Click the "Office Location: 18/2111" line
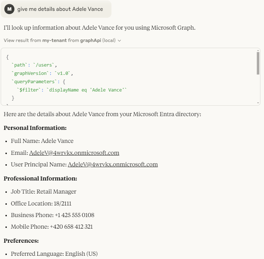Image resolution: width=264 pixels, height=259 pixels. point(41,203)
